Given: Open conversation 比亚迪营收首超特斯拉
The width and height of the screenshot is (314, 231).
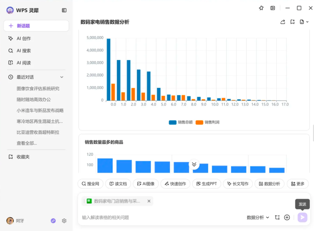Looking at the screenshot, I should 38,132.
